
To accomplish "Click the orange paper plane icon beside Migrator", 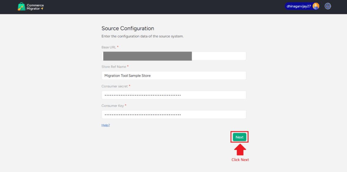I will click(42, 9).
